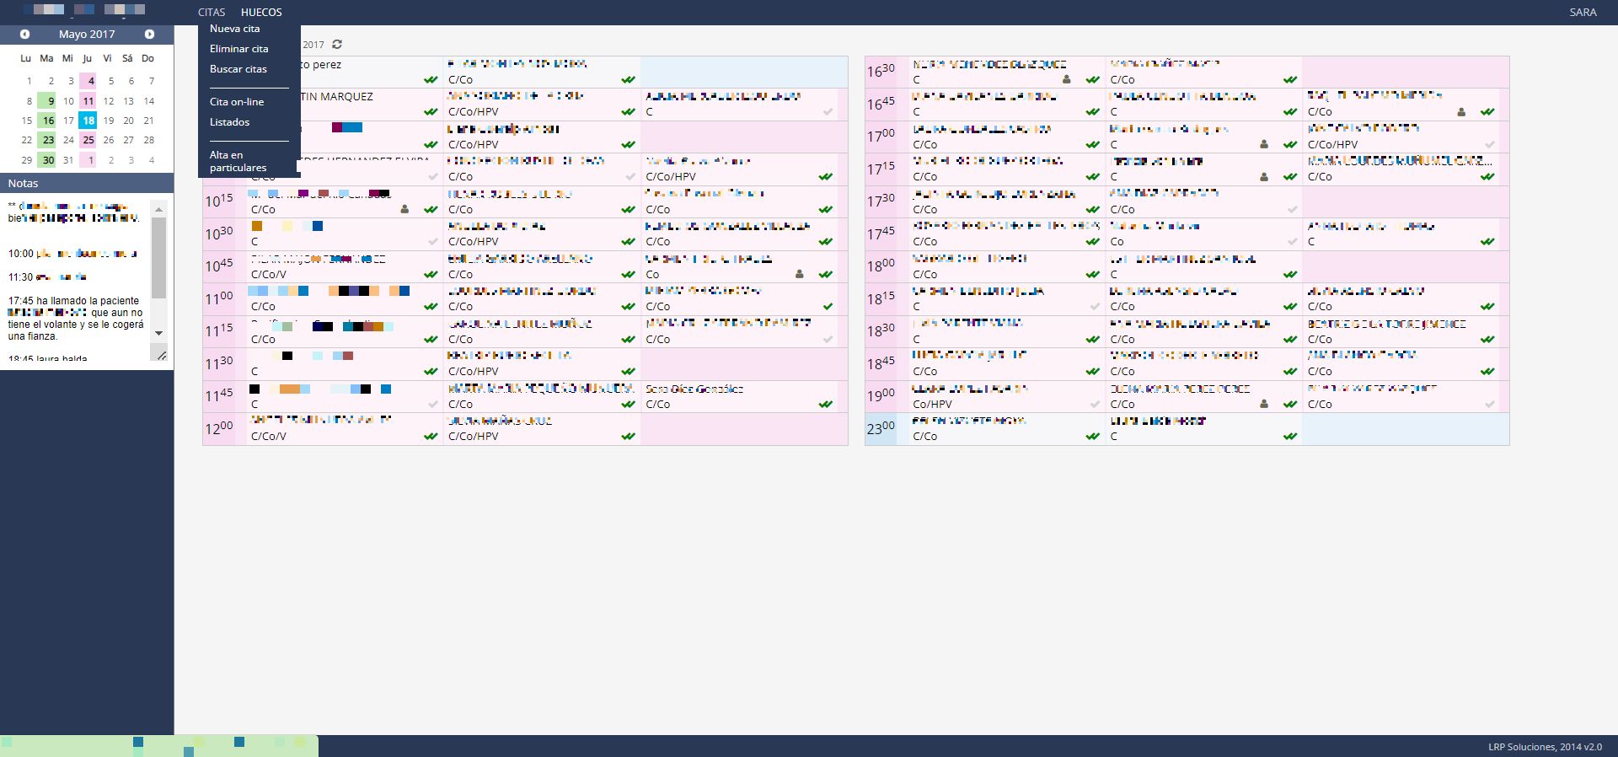
Task: Open the HUECOS dropdown menu
Action: pos(261,13)
